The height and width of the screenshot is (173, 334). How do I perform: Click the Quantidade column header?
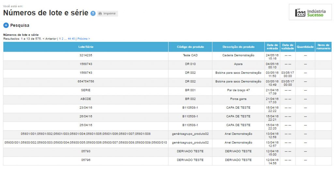[305, 47]
